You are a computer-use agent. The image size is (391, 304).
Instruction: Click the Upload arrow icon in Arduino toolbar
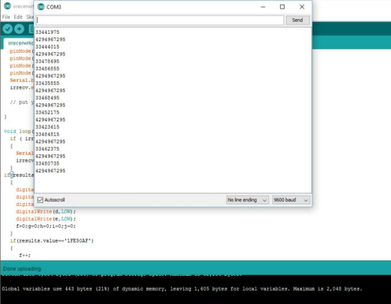pyautogui.click(x=19, y=29)
